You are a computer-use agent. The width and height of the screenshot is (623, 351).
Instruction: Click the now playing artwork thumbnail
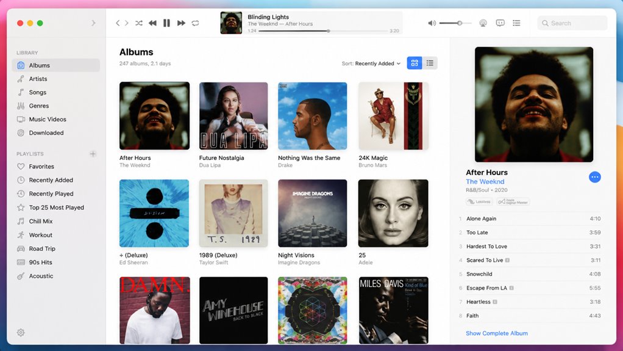coord(231,23)
